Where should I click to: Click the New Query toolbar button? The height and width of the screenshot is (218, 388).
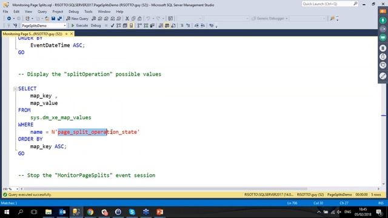[77, 19]
